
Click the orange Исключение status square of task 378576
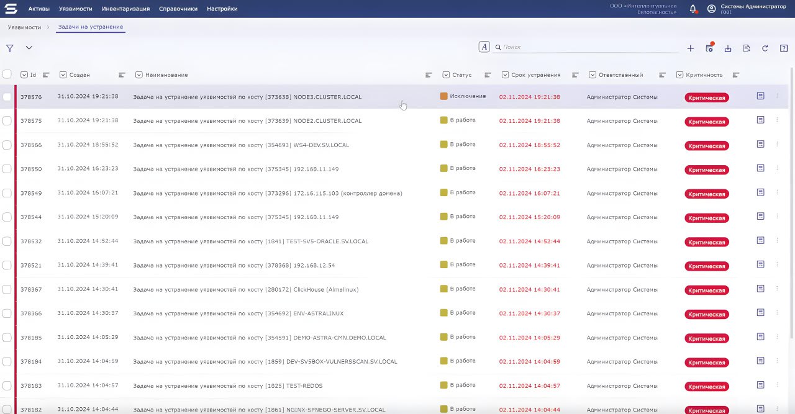tap(444, 96)
